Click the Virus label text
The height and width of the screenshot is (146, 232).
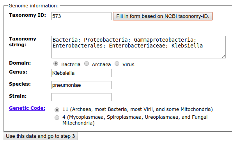(128, 65)
